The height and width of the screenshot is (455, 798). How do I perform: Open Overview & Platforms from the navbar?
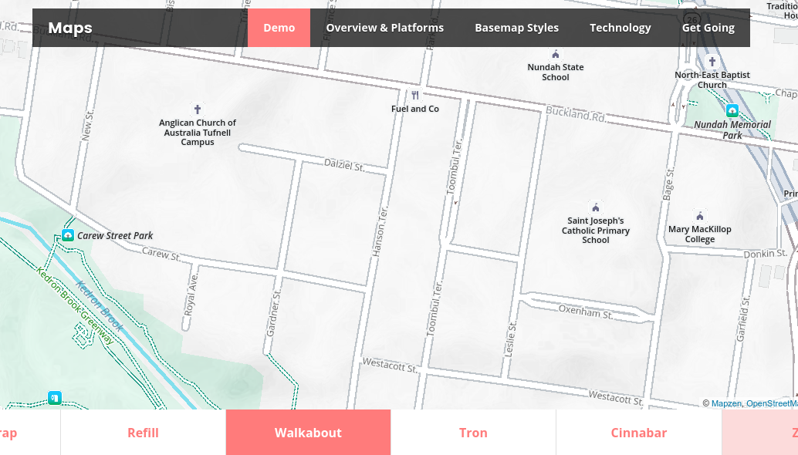point(384,28)
